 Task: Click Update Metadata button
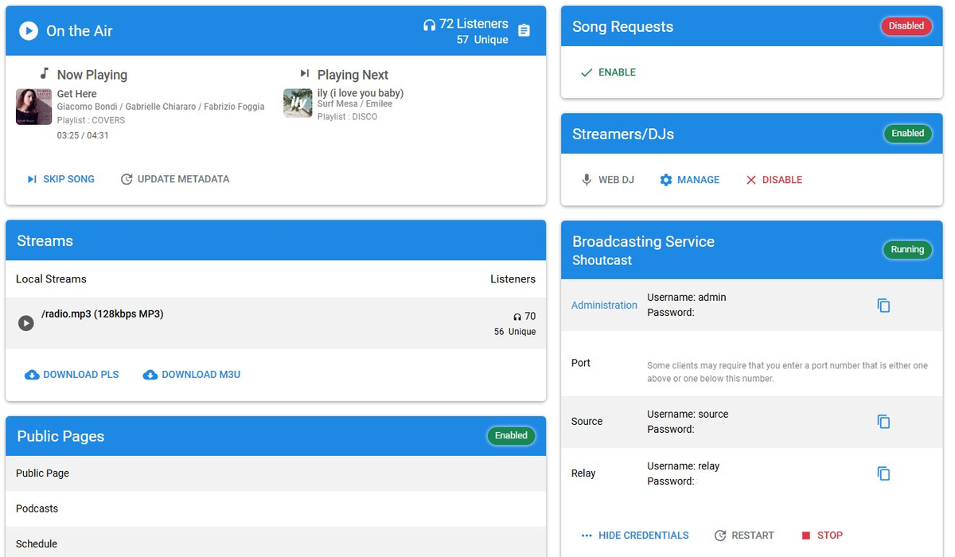(175, 179)
